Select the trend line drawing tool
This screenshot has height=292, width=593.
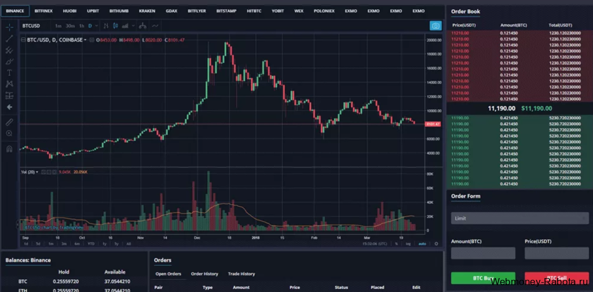pyautogui.click(x=9, y=38)
